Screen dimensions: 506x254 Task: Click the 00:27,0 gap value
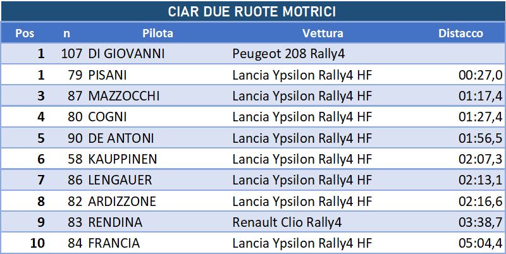480,75
